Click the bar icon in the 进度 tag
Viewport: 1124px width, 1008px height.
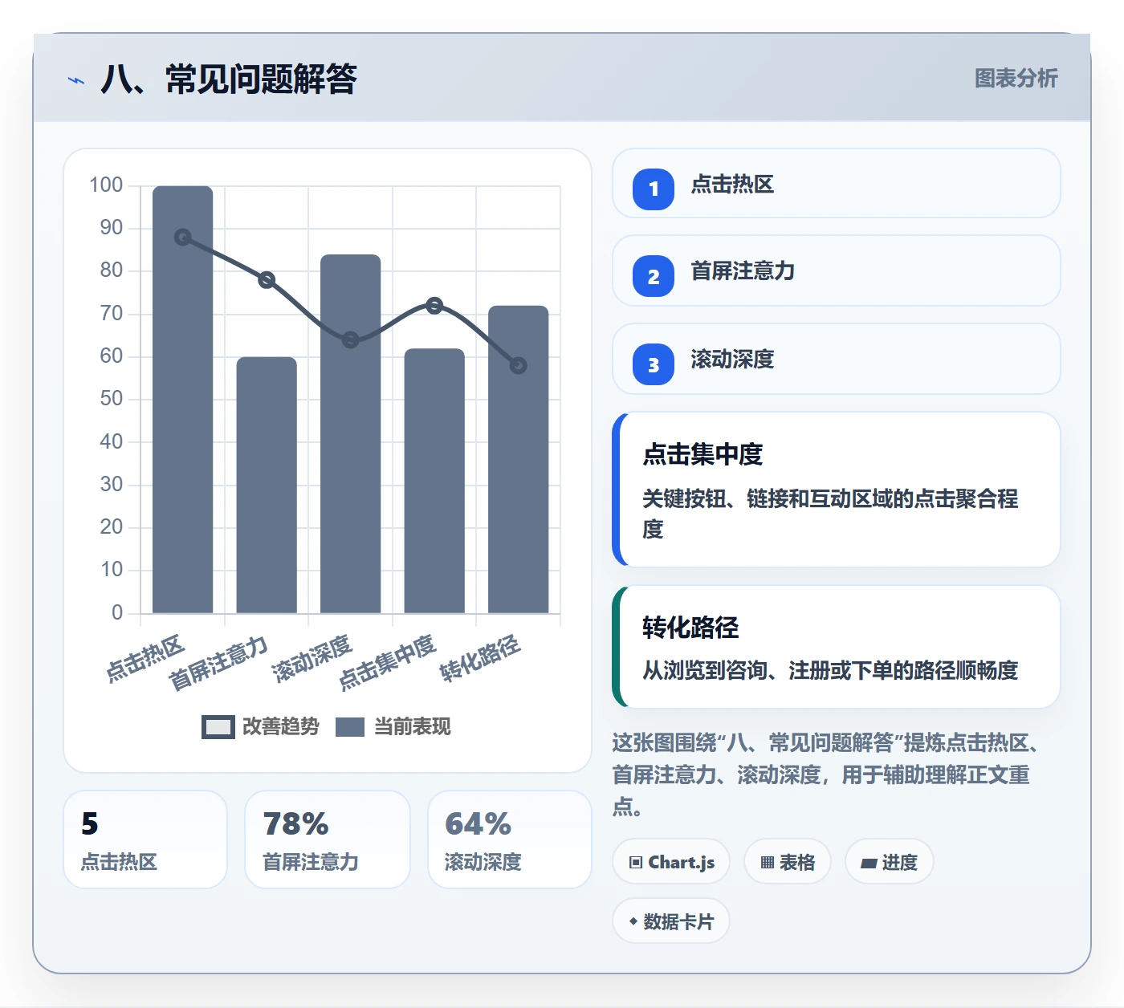(x=869, y=864)
